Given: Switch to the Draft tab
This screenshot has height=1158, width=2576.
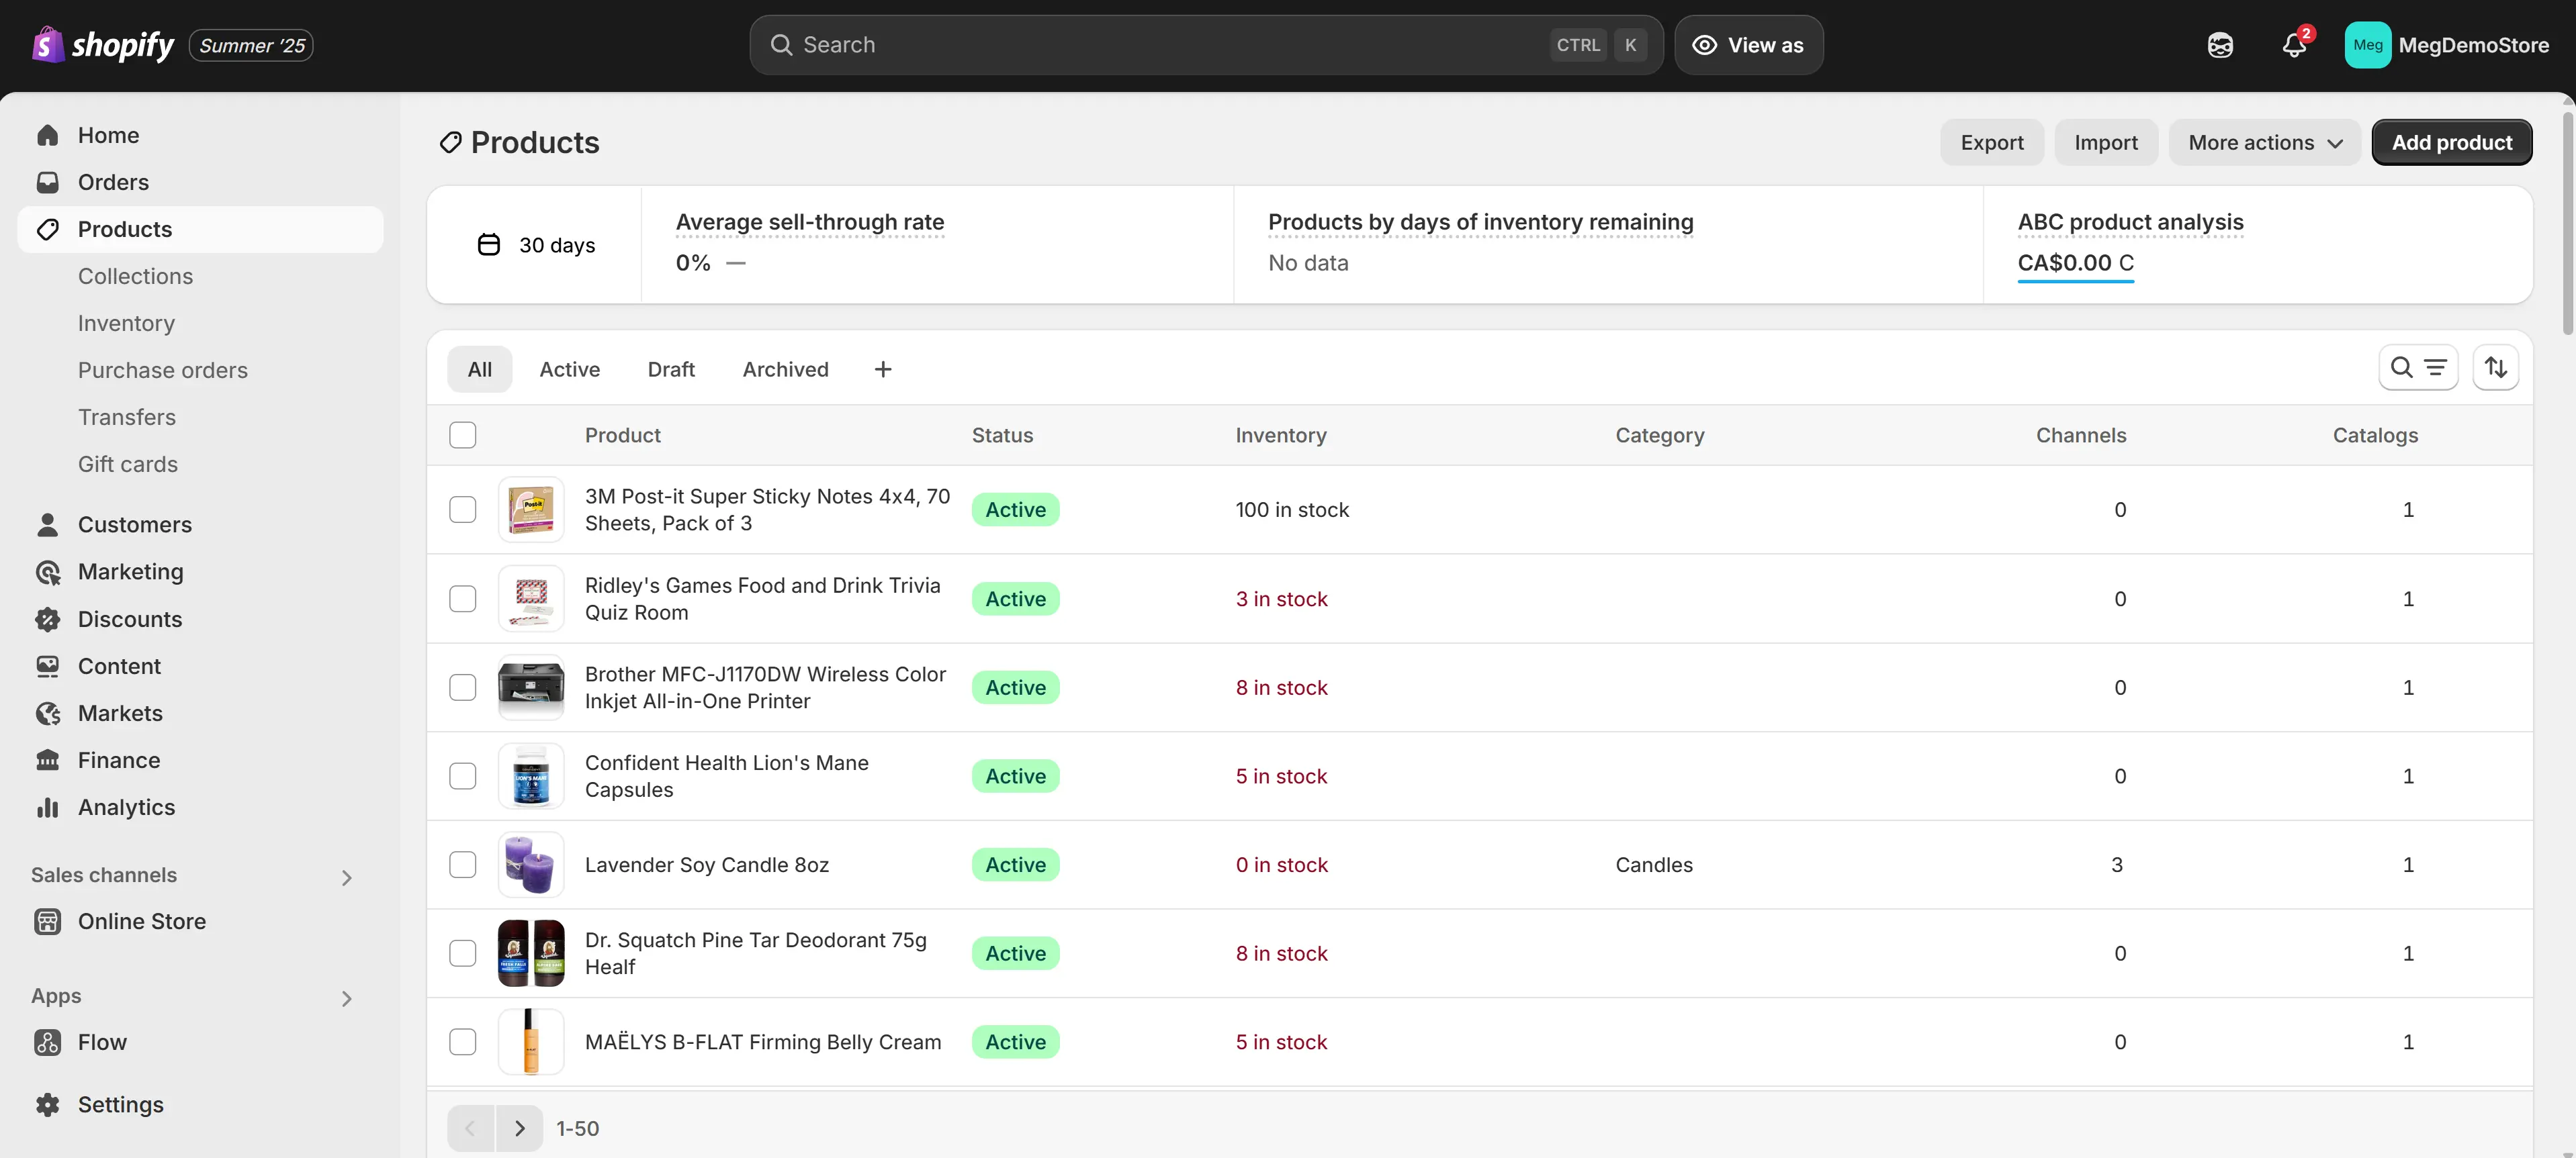Looking at the screenshot, I should [671, 369].
